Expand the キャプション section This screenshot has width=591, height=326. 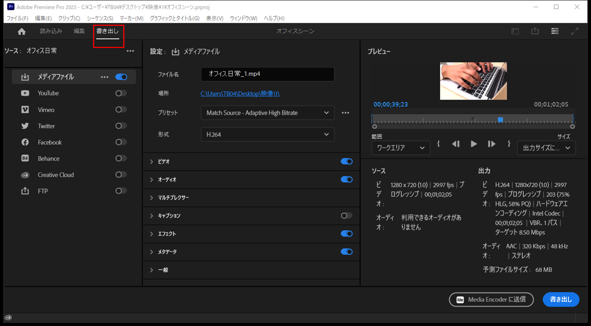click(x=152, y=216)
